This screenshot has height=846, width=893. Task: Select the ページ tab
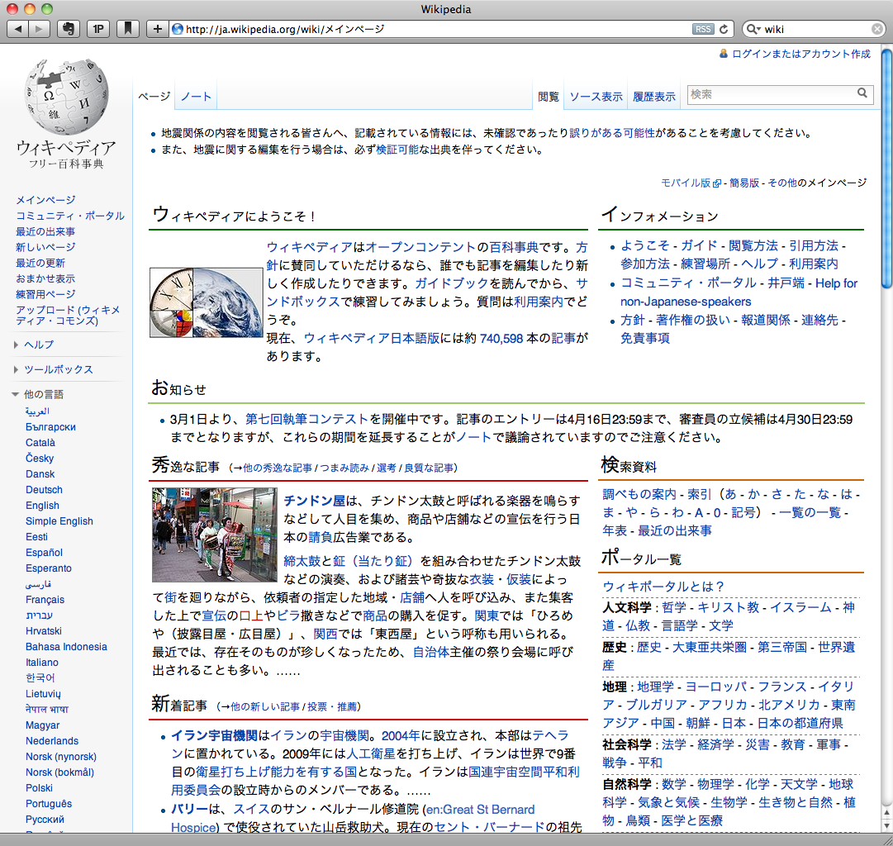pyautogui.click(x=154, y=97)
